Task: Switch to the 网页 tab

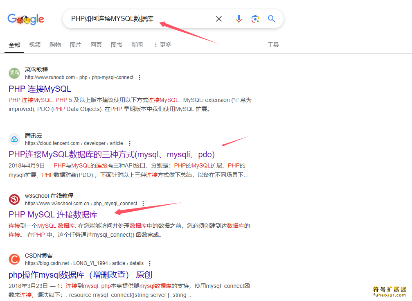Action: click(96, 45)
